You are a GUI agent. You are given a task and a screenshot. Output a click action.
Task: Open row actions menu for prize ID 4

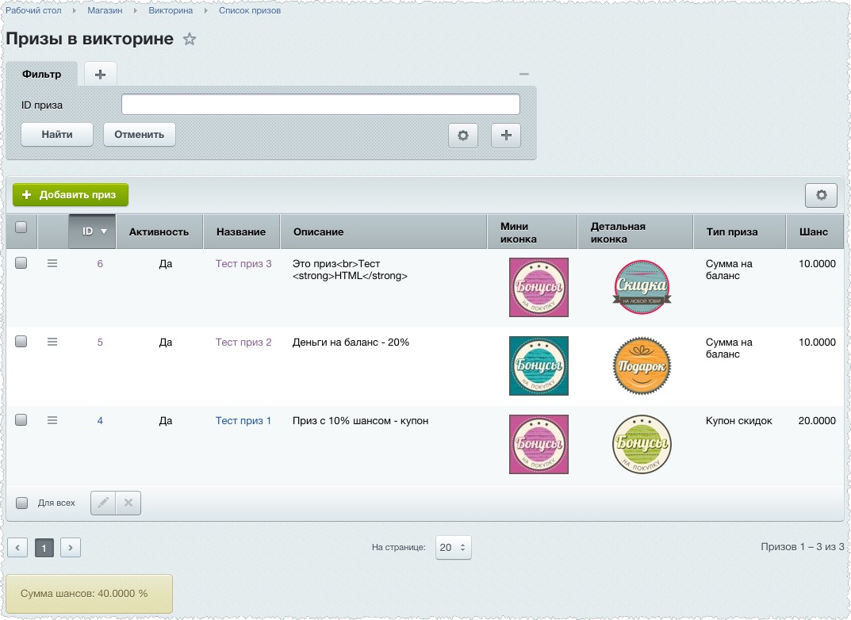click(52, 420)
